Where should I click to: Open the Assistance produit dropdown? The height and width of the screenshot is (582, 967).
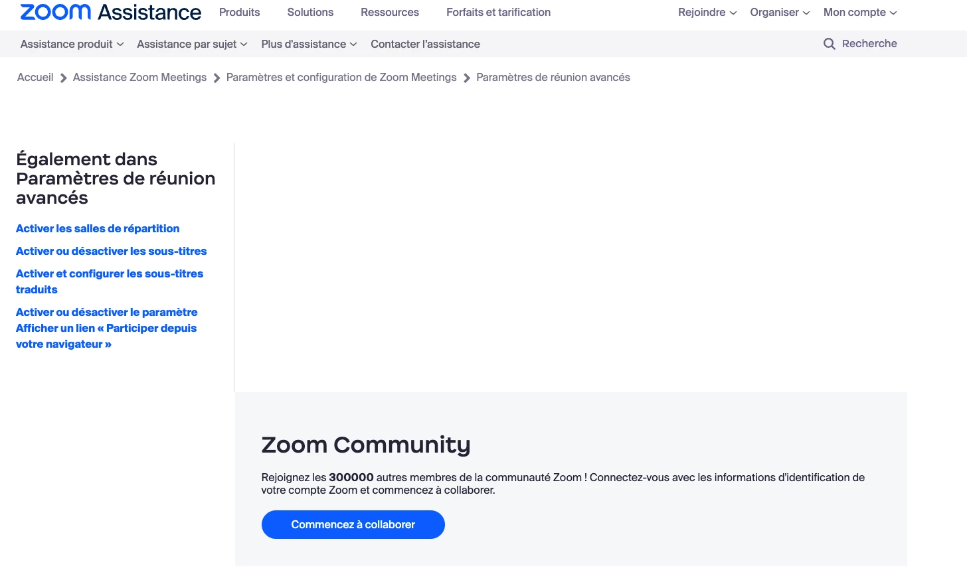[72, 44]
